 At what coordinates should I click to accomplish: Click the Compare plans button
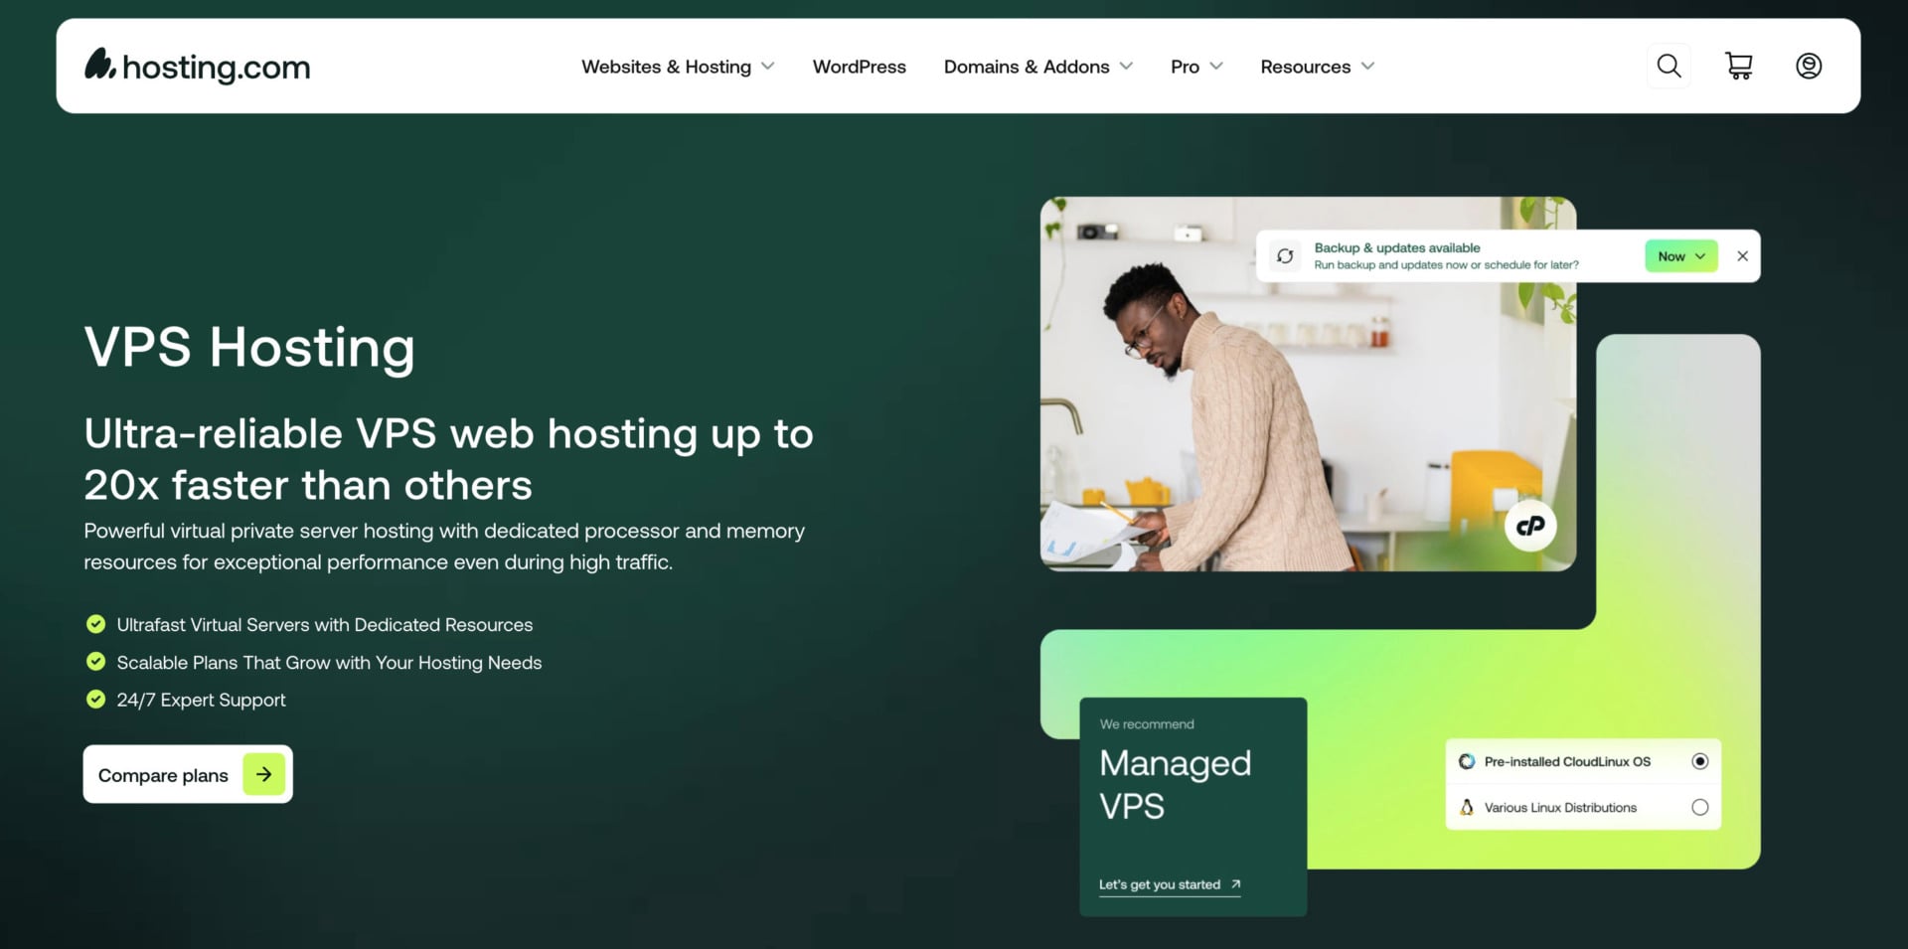188,774
